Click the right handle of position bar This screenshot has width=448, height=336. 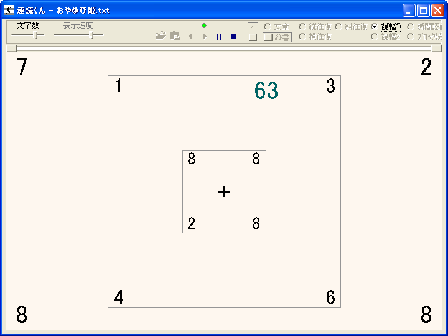coord(436,49)
